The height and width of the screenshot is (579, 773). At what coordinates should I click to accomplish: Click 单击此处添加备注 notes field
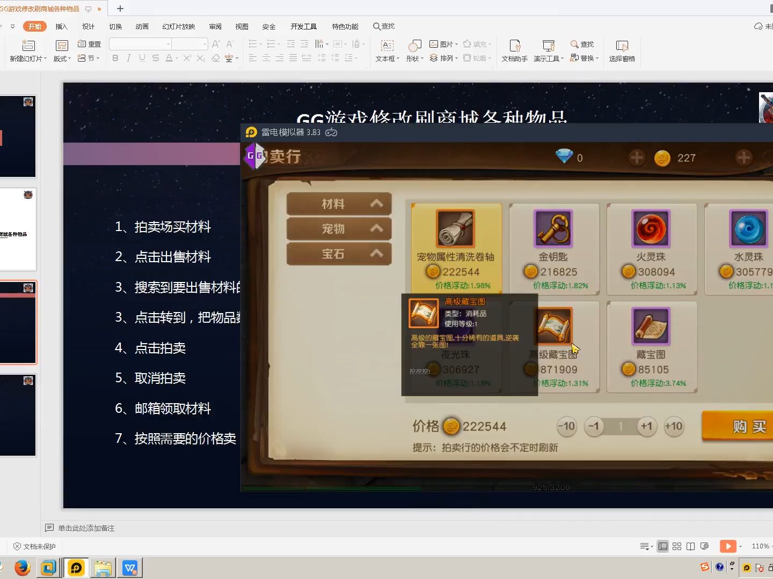[x=86, y=528]
